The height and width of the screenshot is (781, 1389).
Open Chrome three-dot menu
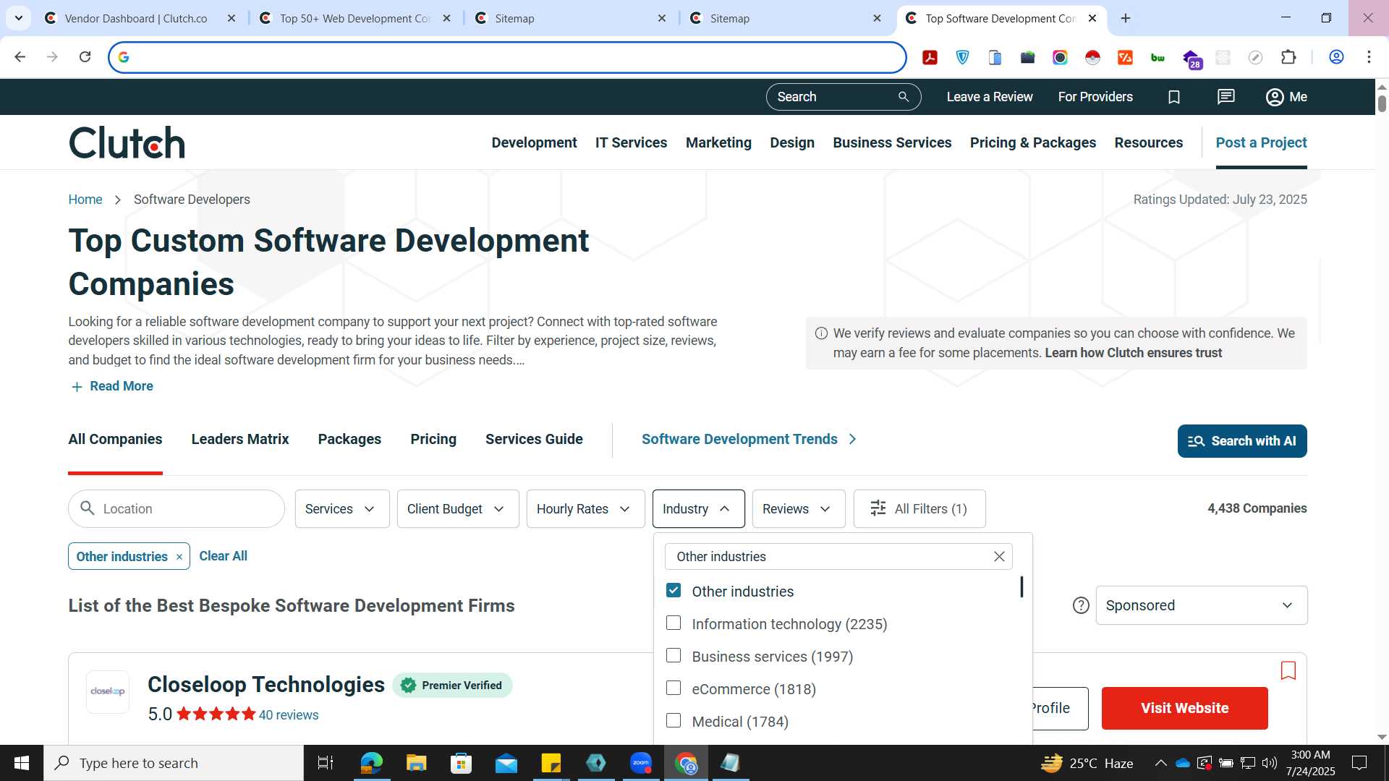[x=1369, y=57]
